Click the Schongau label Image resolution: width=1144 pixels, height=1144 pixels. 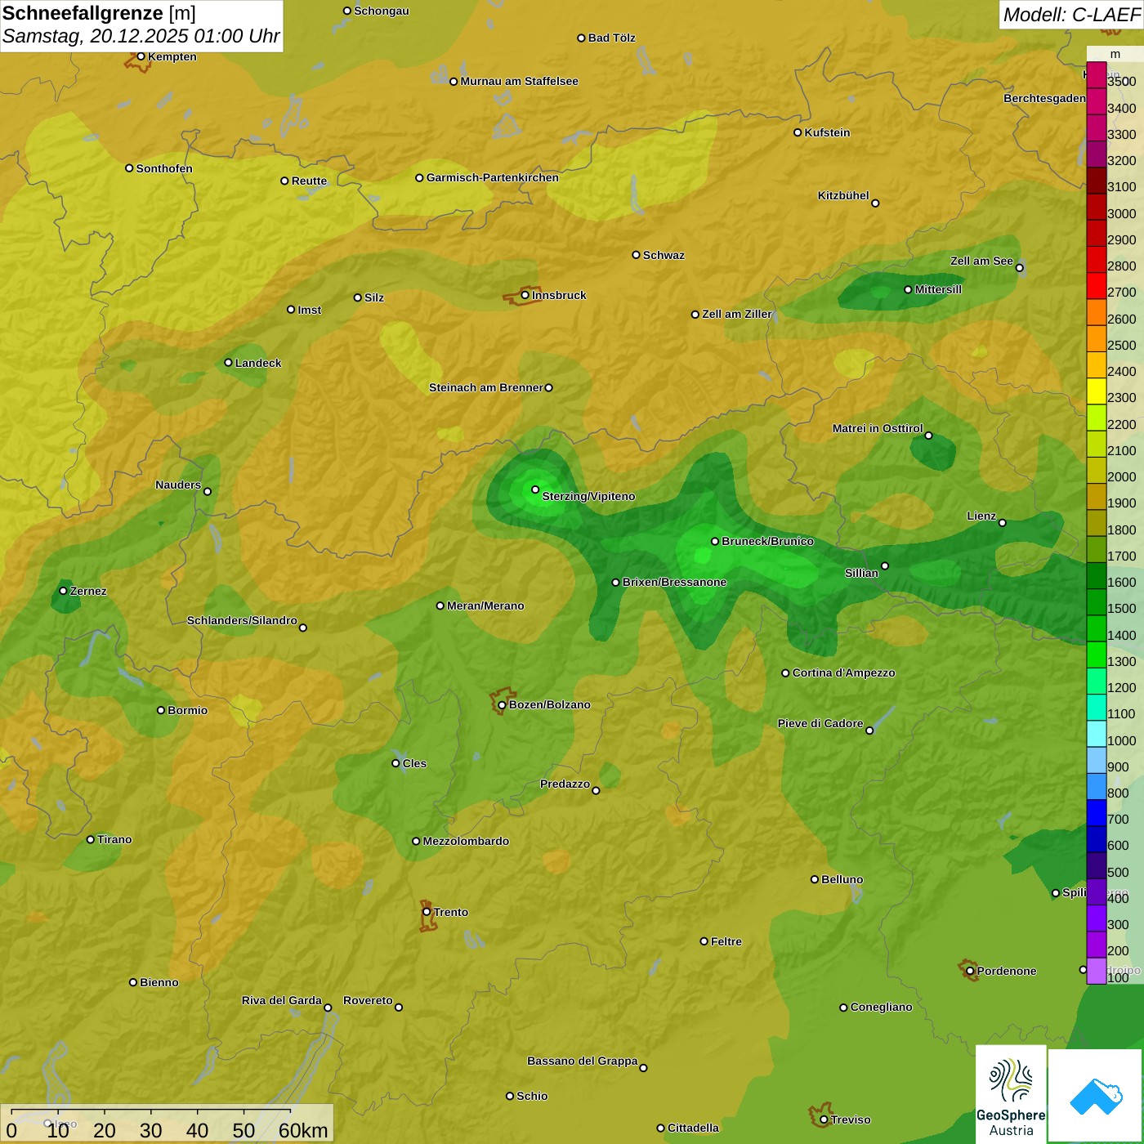[x=382, y=11]
